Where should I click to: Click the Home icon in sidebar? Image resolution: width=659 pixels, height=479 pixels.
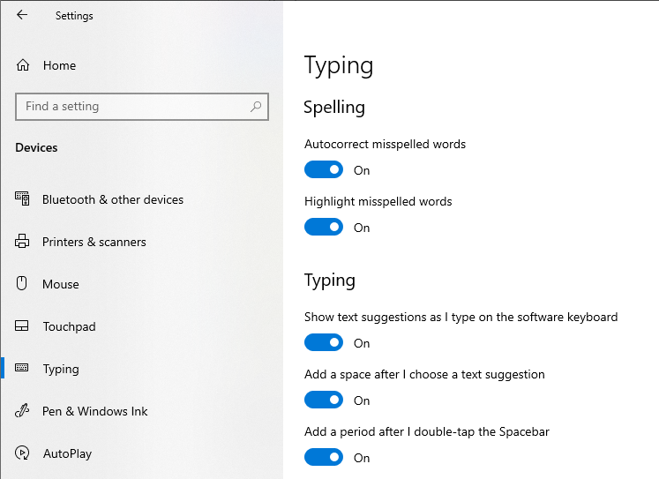(x=23, y=65)
